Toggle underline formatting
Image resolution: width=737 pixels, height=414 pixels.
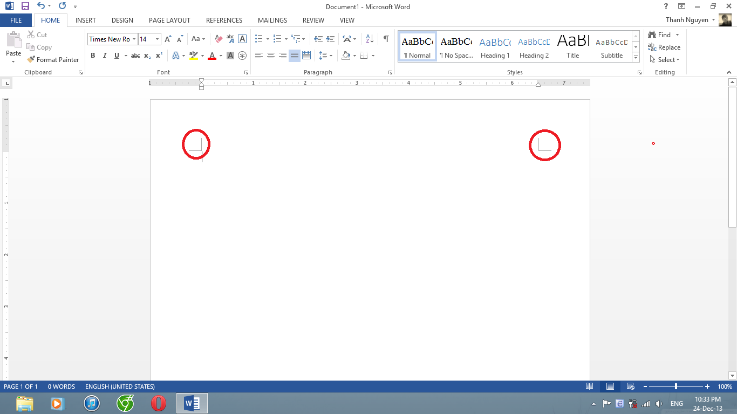[117, 56]
